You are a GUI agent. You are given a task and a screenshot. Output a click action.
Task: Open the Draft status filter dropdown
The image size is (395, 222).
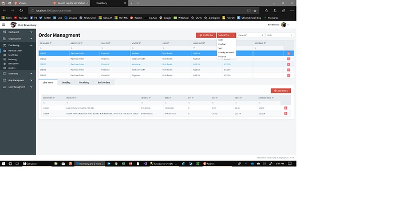click(279, 35)
